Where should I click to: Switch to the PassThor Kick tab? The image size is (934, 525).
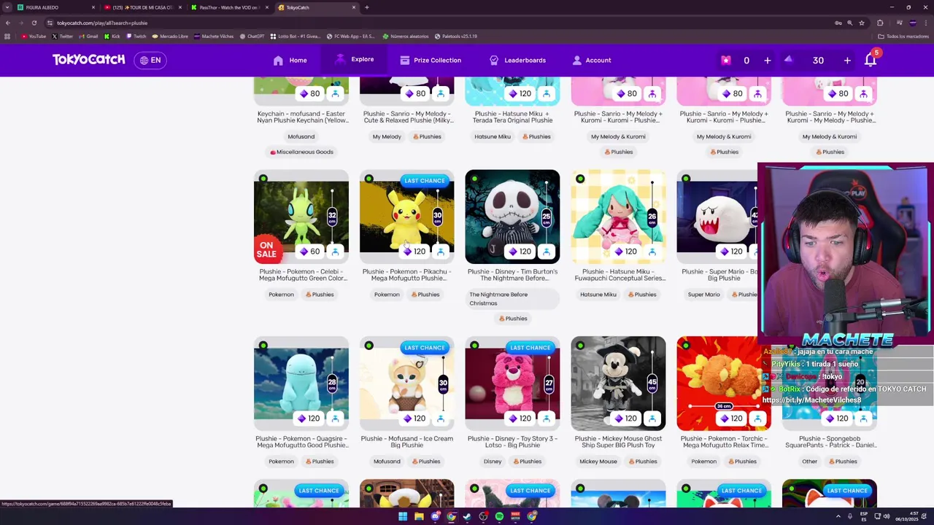(229, 7)
